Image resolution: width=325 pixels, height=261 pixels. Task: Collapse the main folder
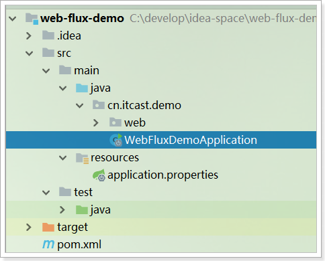pos(46,71)
